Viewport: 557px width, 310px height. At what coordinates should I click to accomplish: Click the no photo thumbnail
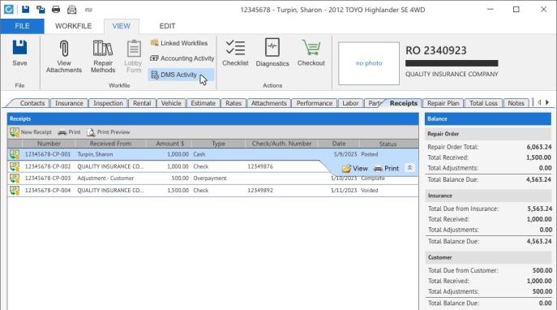(369, 63)
